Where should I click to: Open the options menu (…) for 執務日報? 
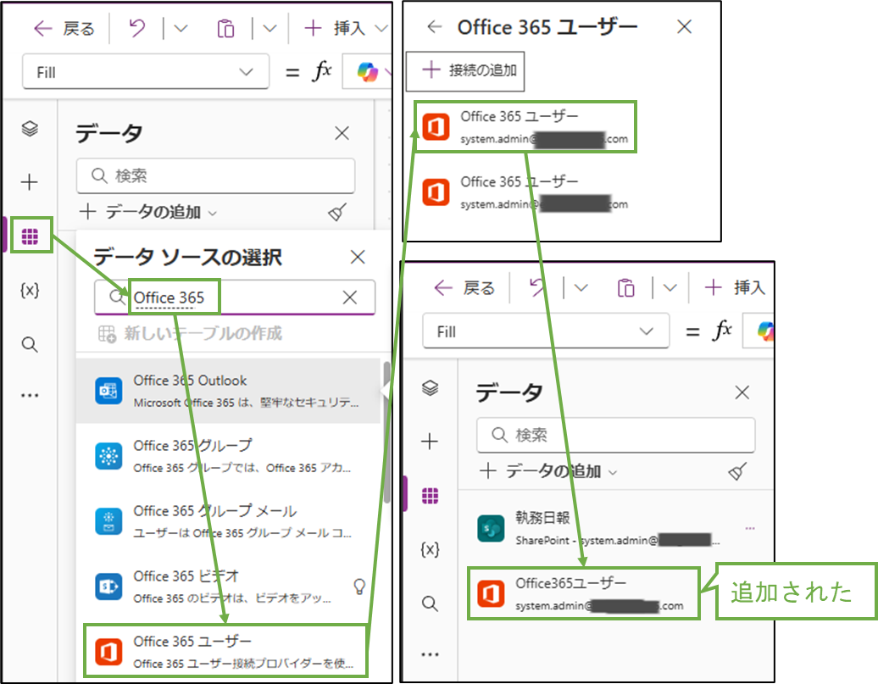click(750, 528)
